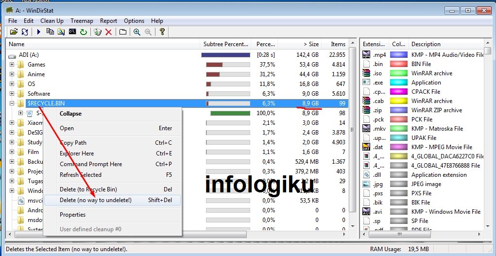
Task: Click the yellow .cab color swatch
Action: tap(398, 101)
